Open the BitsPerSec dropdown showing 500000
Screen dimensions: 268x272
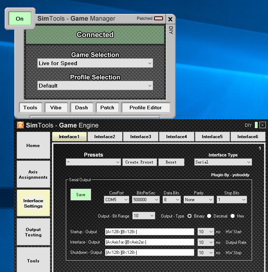[146, 200]
